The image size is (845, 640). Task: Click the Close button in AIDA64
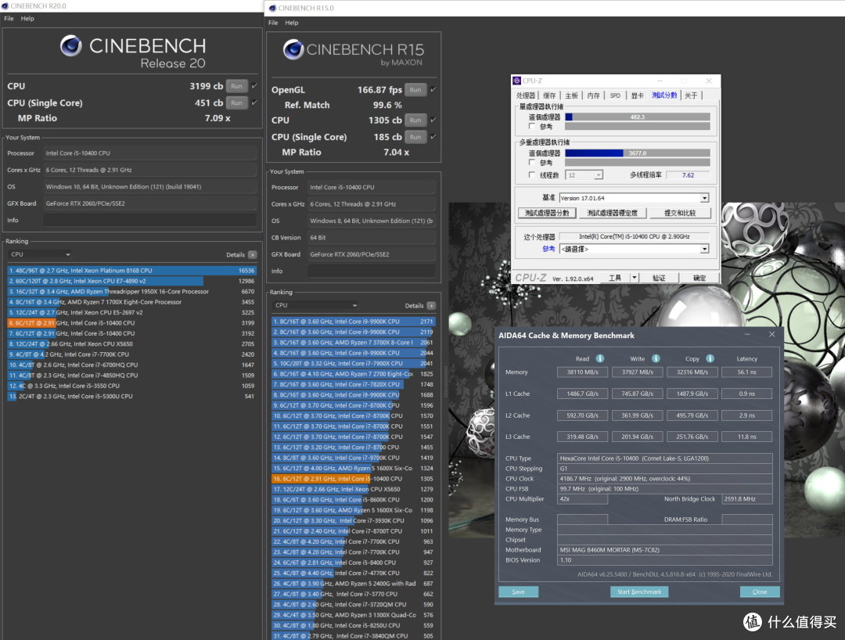759,591
